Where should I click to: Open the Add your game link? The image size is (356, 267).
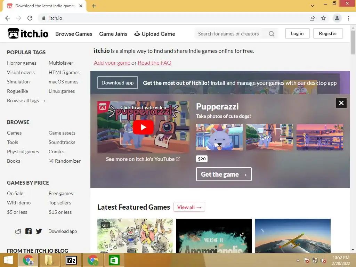click(112, 63)
